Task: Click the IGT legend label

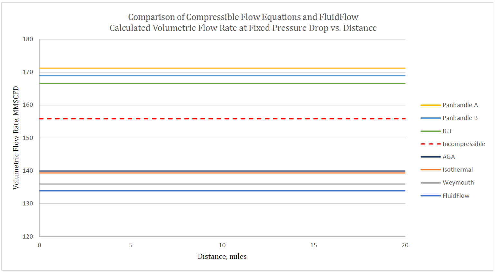Action: coord(447,131)
